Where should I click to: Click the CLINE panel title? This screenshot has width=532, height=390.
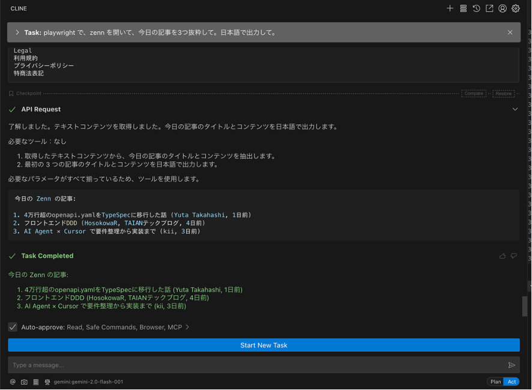pyautogui.click(x=19, y=8)
